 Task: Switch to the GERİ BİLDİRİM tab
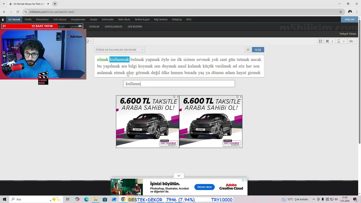coord(135,27)
